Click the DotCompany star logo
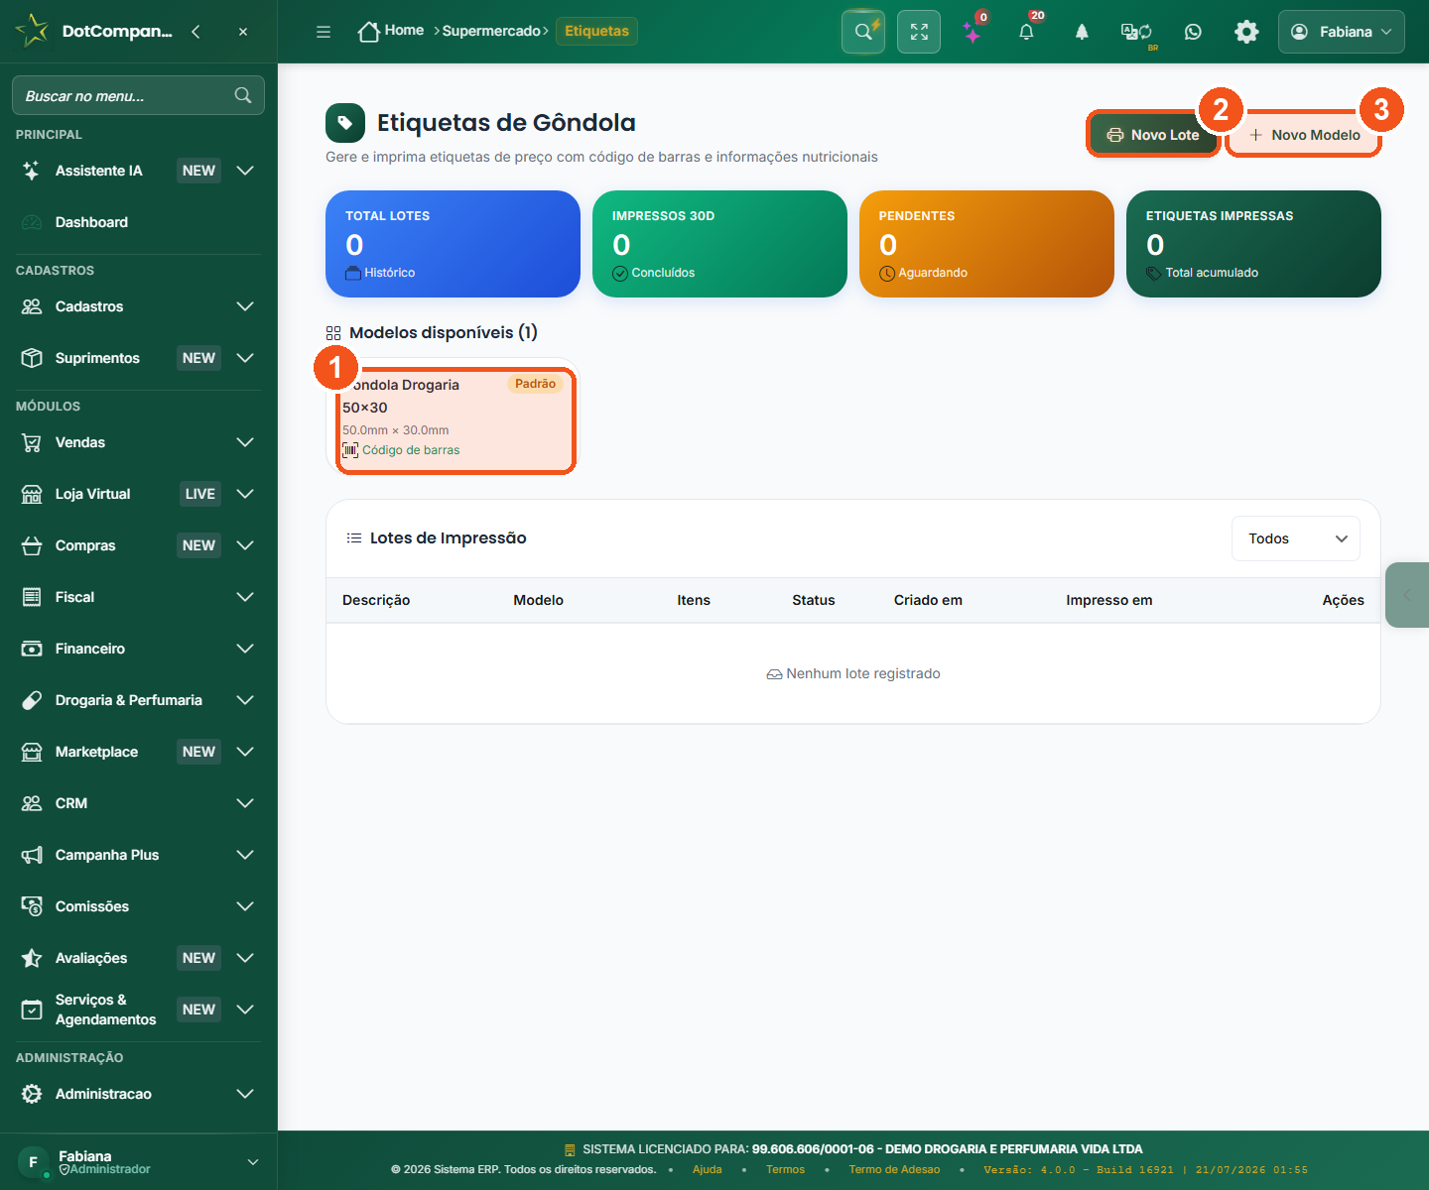Viewport: 1429px width, 1190px height. [x=32, y=31]
